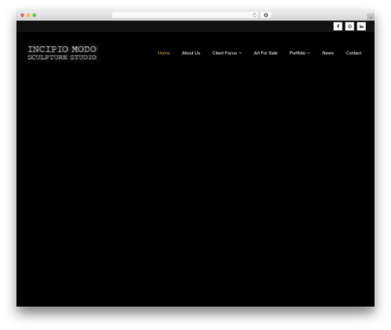The width and height of the screenshot is (391, 330).
Task: Reload the page using the refresh icon
Action: coord(254,15)
